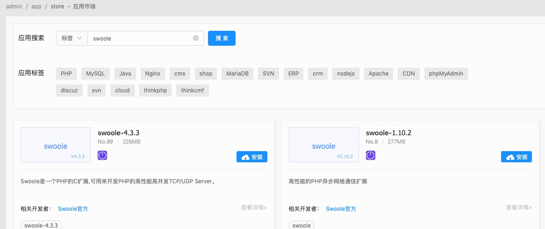Image resolution: width=545 pixels, height=229 pixels.
Task: Click store in the breadcrumb
Action: coord(57,7)
